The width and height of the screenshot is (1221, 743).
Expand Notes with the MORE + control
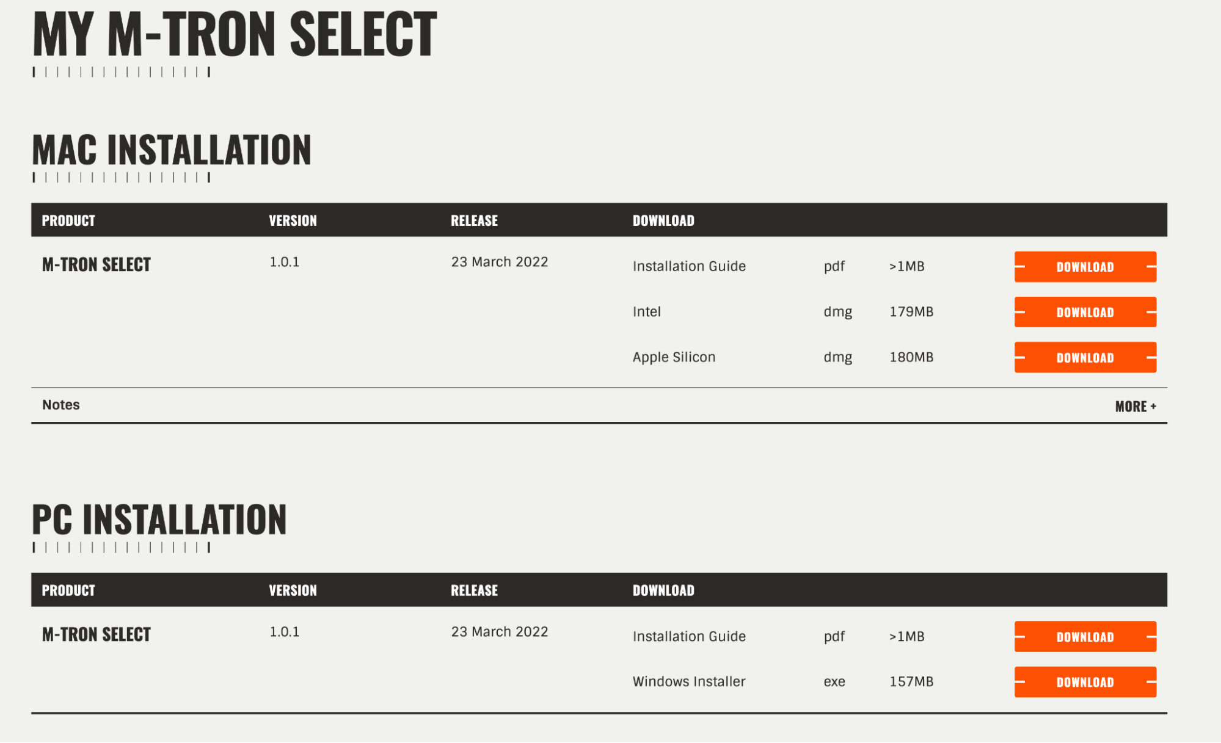[1135, 407]
